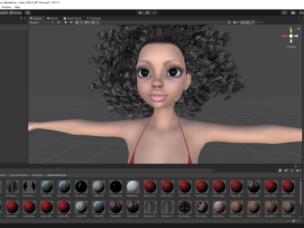Click the red X axis gizmo cone
This screenshot has height=228, width=304.
click(286, 36)
